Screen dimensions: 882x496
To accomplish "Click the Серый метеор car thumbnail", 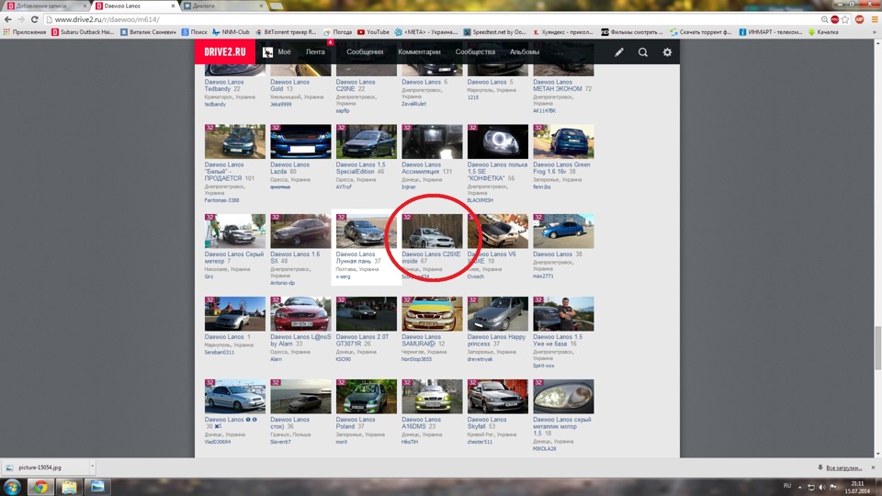I will click(x=234, y=231).
